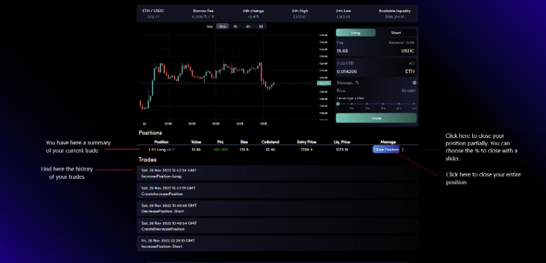Open the ETH token selector
The width and height of the screenshot is (546, 263).
click(x=410, y=71)
